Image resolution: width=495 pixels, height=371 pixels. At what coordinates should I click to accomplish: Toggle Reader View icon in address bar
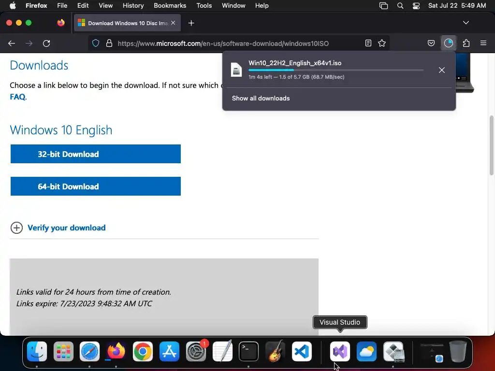pyautogui.click(x=368, y=43)
